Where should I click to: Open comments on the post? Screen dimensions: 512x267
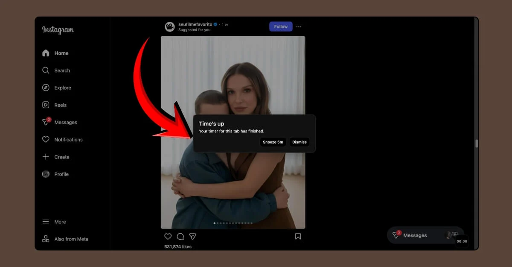coord(180,236)
